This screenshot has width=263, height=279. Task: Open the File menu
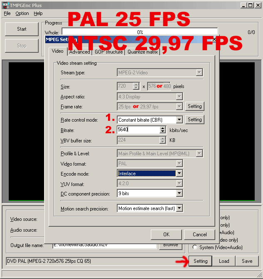pos(7,14)
